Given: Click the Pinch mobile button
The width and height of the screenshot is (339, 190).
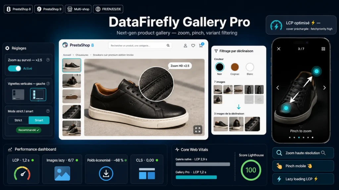Looking at the screenshot, I should point(303,166).
